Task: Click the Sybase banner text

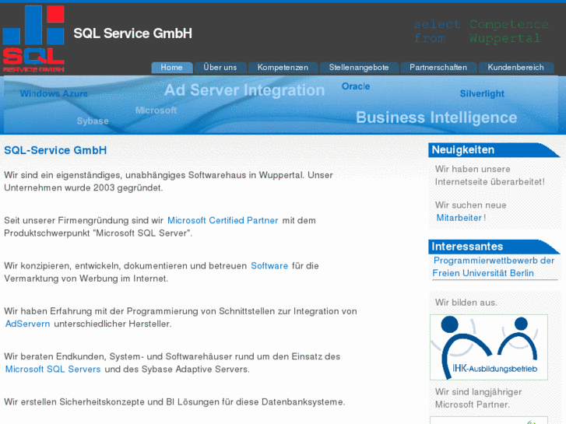Action: 93,121
